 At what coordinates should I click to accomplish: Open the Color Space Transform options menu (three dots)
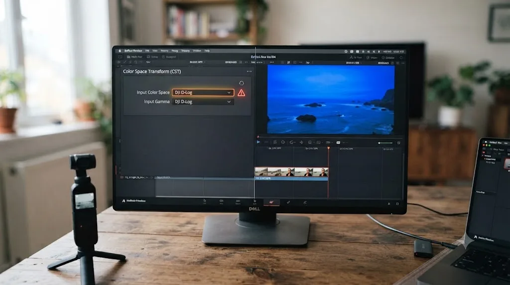coord(249,72)
